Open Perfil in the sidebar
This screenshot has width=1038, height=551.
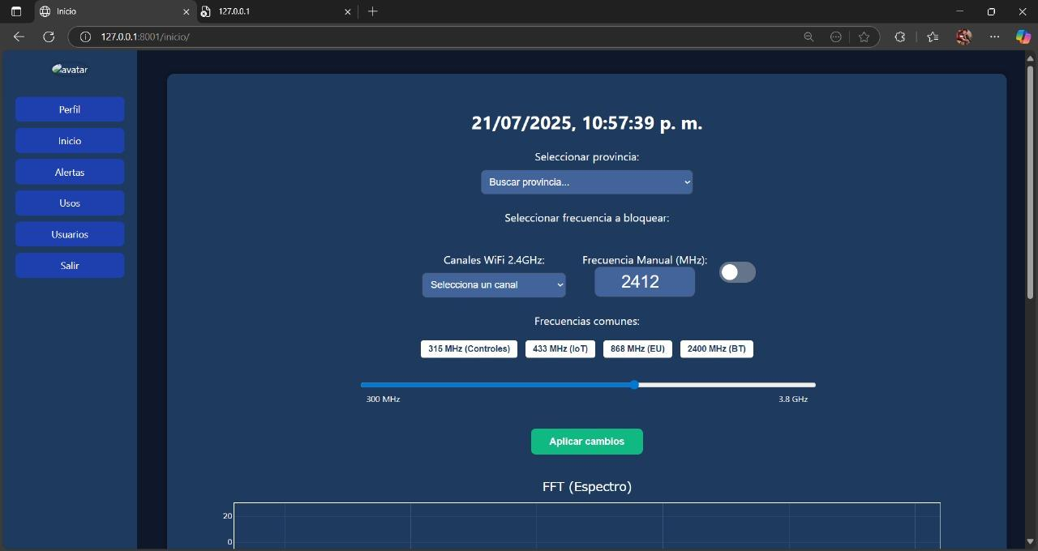[x=70, y=109]
